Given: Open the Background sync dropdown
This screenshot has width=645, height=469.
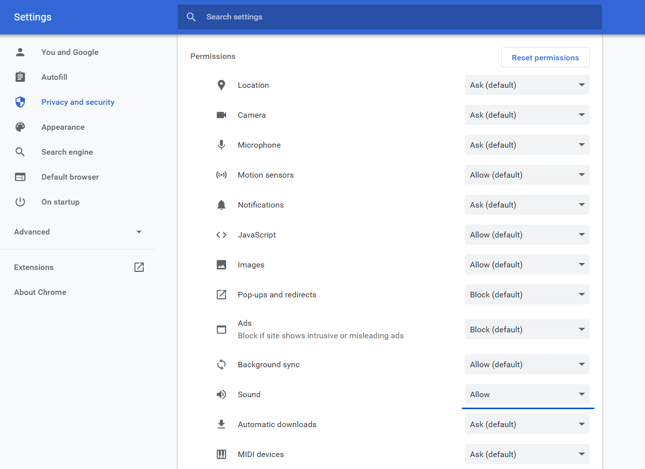Looking at the screenshot, I should [x=527, y=364].
